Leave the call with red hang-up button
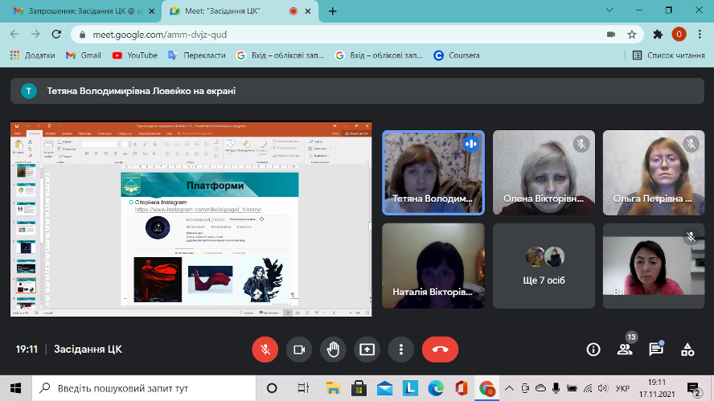This screenshot has height=401, width=714. 440,350
